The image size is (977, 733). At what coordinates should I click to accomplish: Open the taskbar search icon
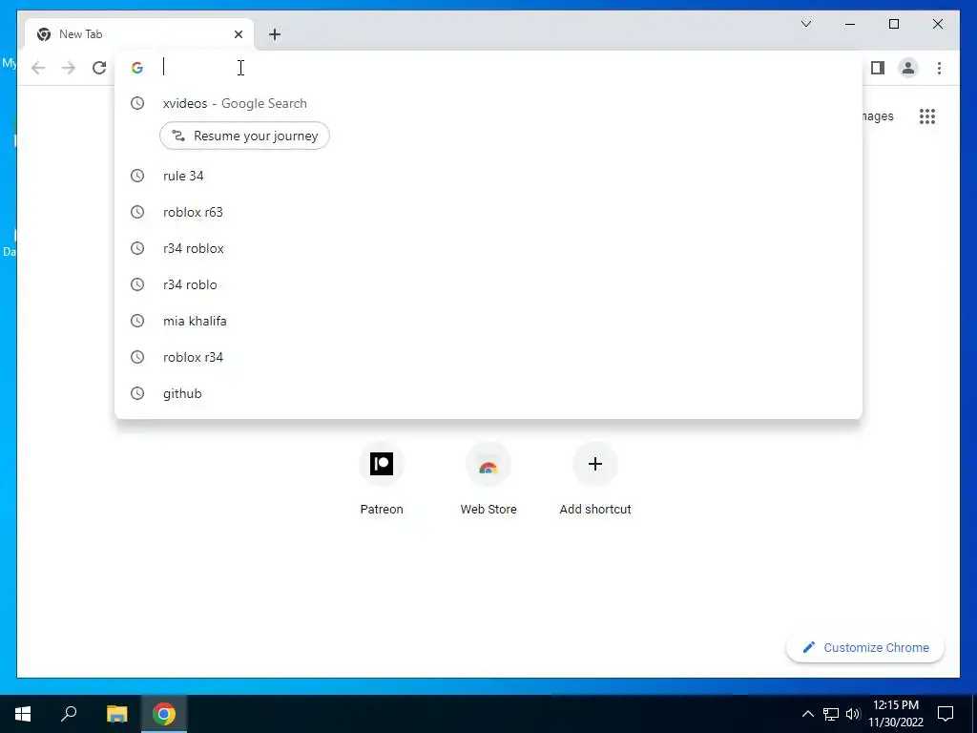pyautogui.click(x=69, y=714)
